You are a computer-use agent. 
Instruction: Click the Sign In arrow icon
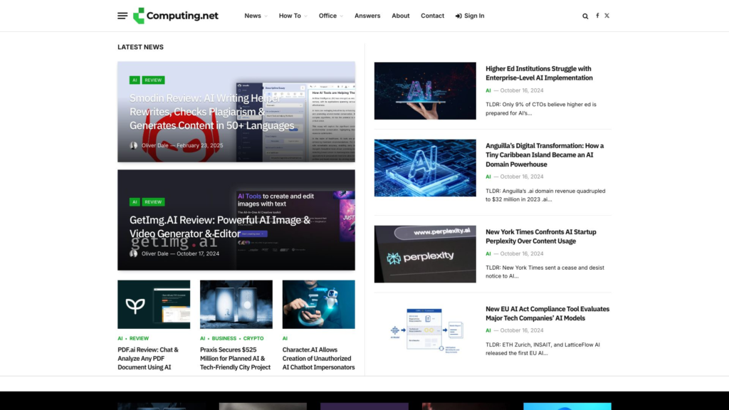pos(458,16)
